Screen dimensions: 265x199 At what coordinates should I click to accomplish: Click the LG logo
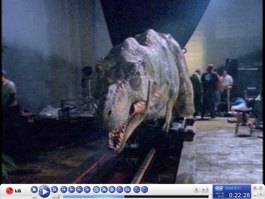[14, 191]
